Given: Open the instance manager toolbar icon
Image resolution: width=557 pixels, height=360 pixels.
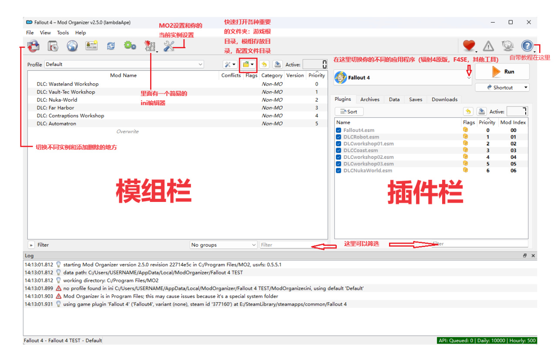Looking at the screenshot, I should pyautogui.click(x=33, y=46).
